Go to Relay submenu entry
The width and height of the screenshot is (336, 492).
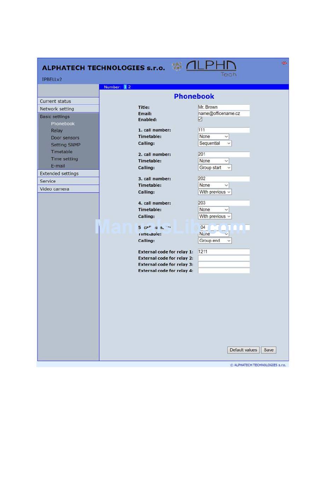point(57,131)
